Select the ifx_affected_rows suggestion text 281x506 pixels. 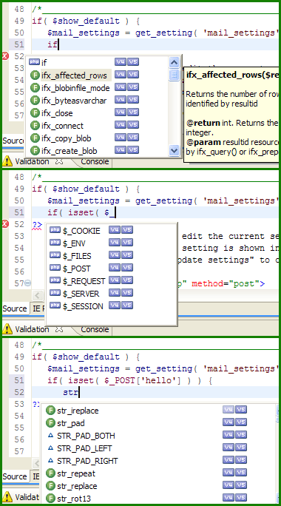(74, 75)
